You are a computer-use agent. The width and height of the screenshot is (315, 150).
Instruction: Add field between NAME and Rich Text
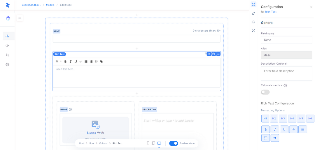tap(136, 49)
